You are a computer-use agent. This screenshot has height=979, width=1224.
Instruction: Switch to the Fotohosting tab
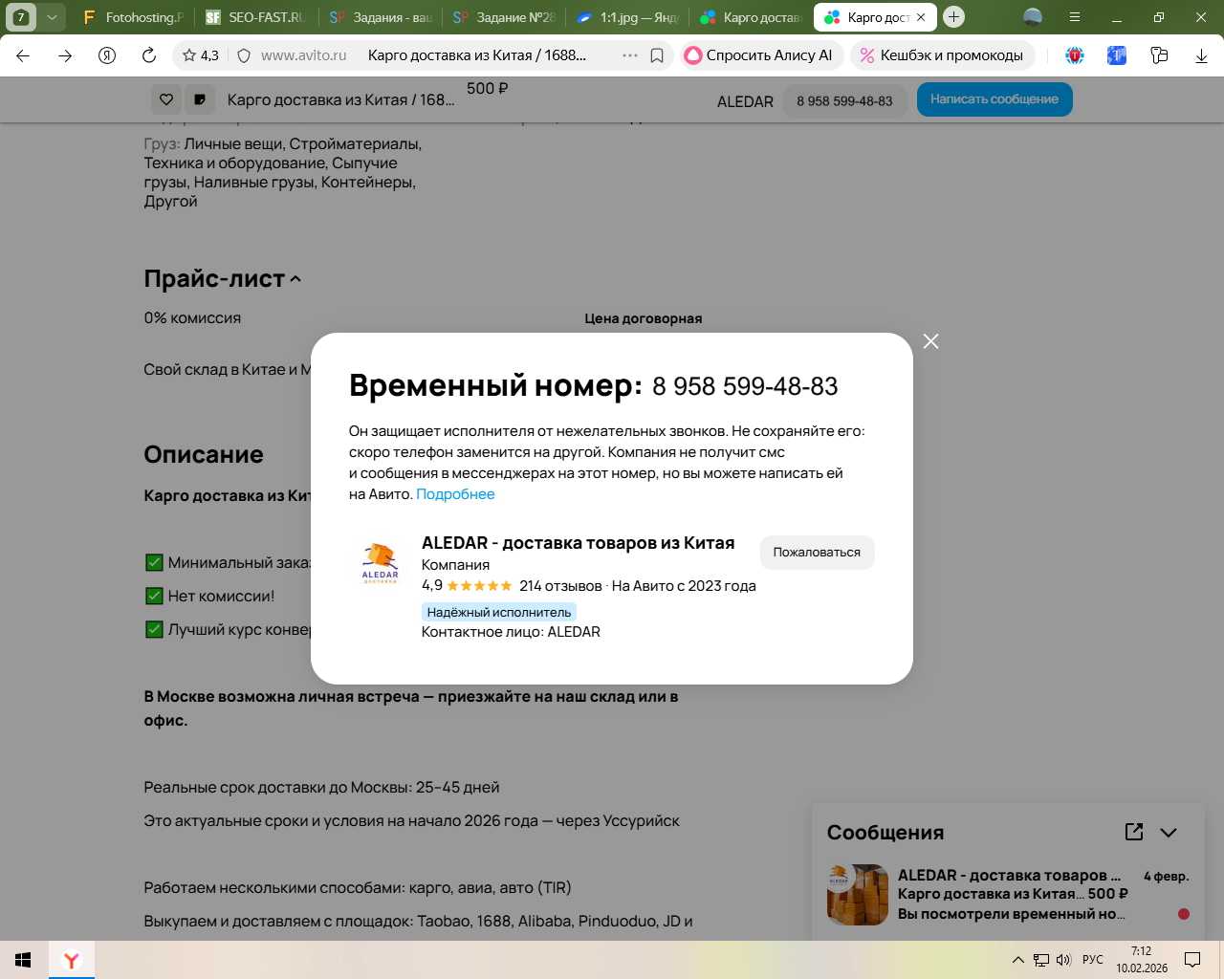(134, 17)
